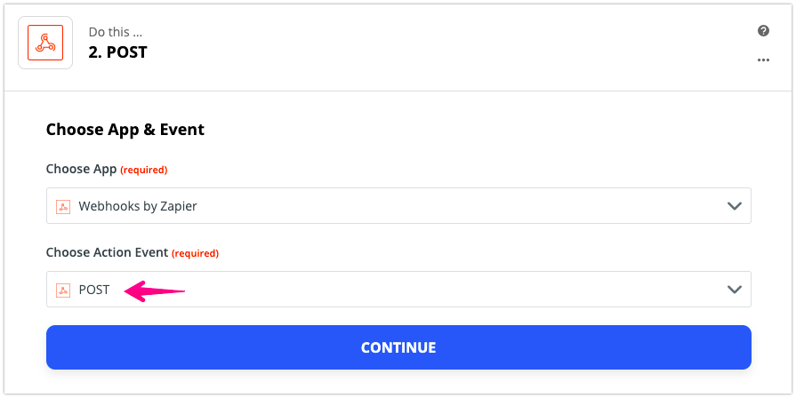Open the Webhooks by Zapier app selector
Screen dimensions: 796x398
coord(398,206)
